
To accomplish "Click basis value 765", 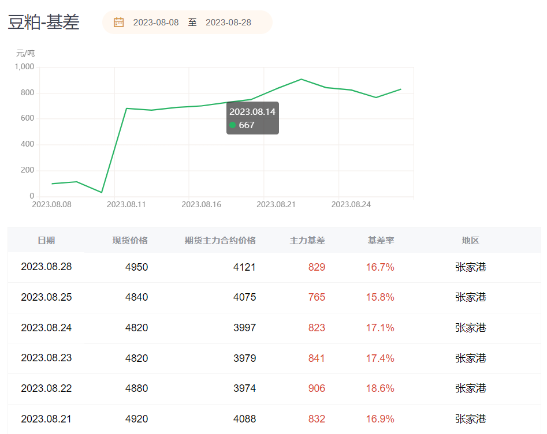I will (317, 297).
